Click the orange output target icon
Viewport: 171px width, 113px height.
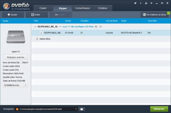tap(17, 109)
